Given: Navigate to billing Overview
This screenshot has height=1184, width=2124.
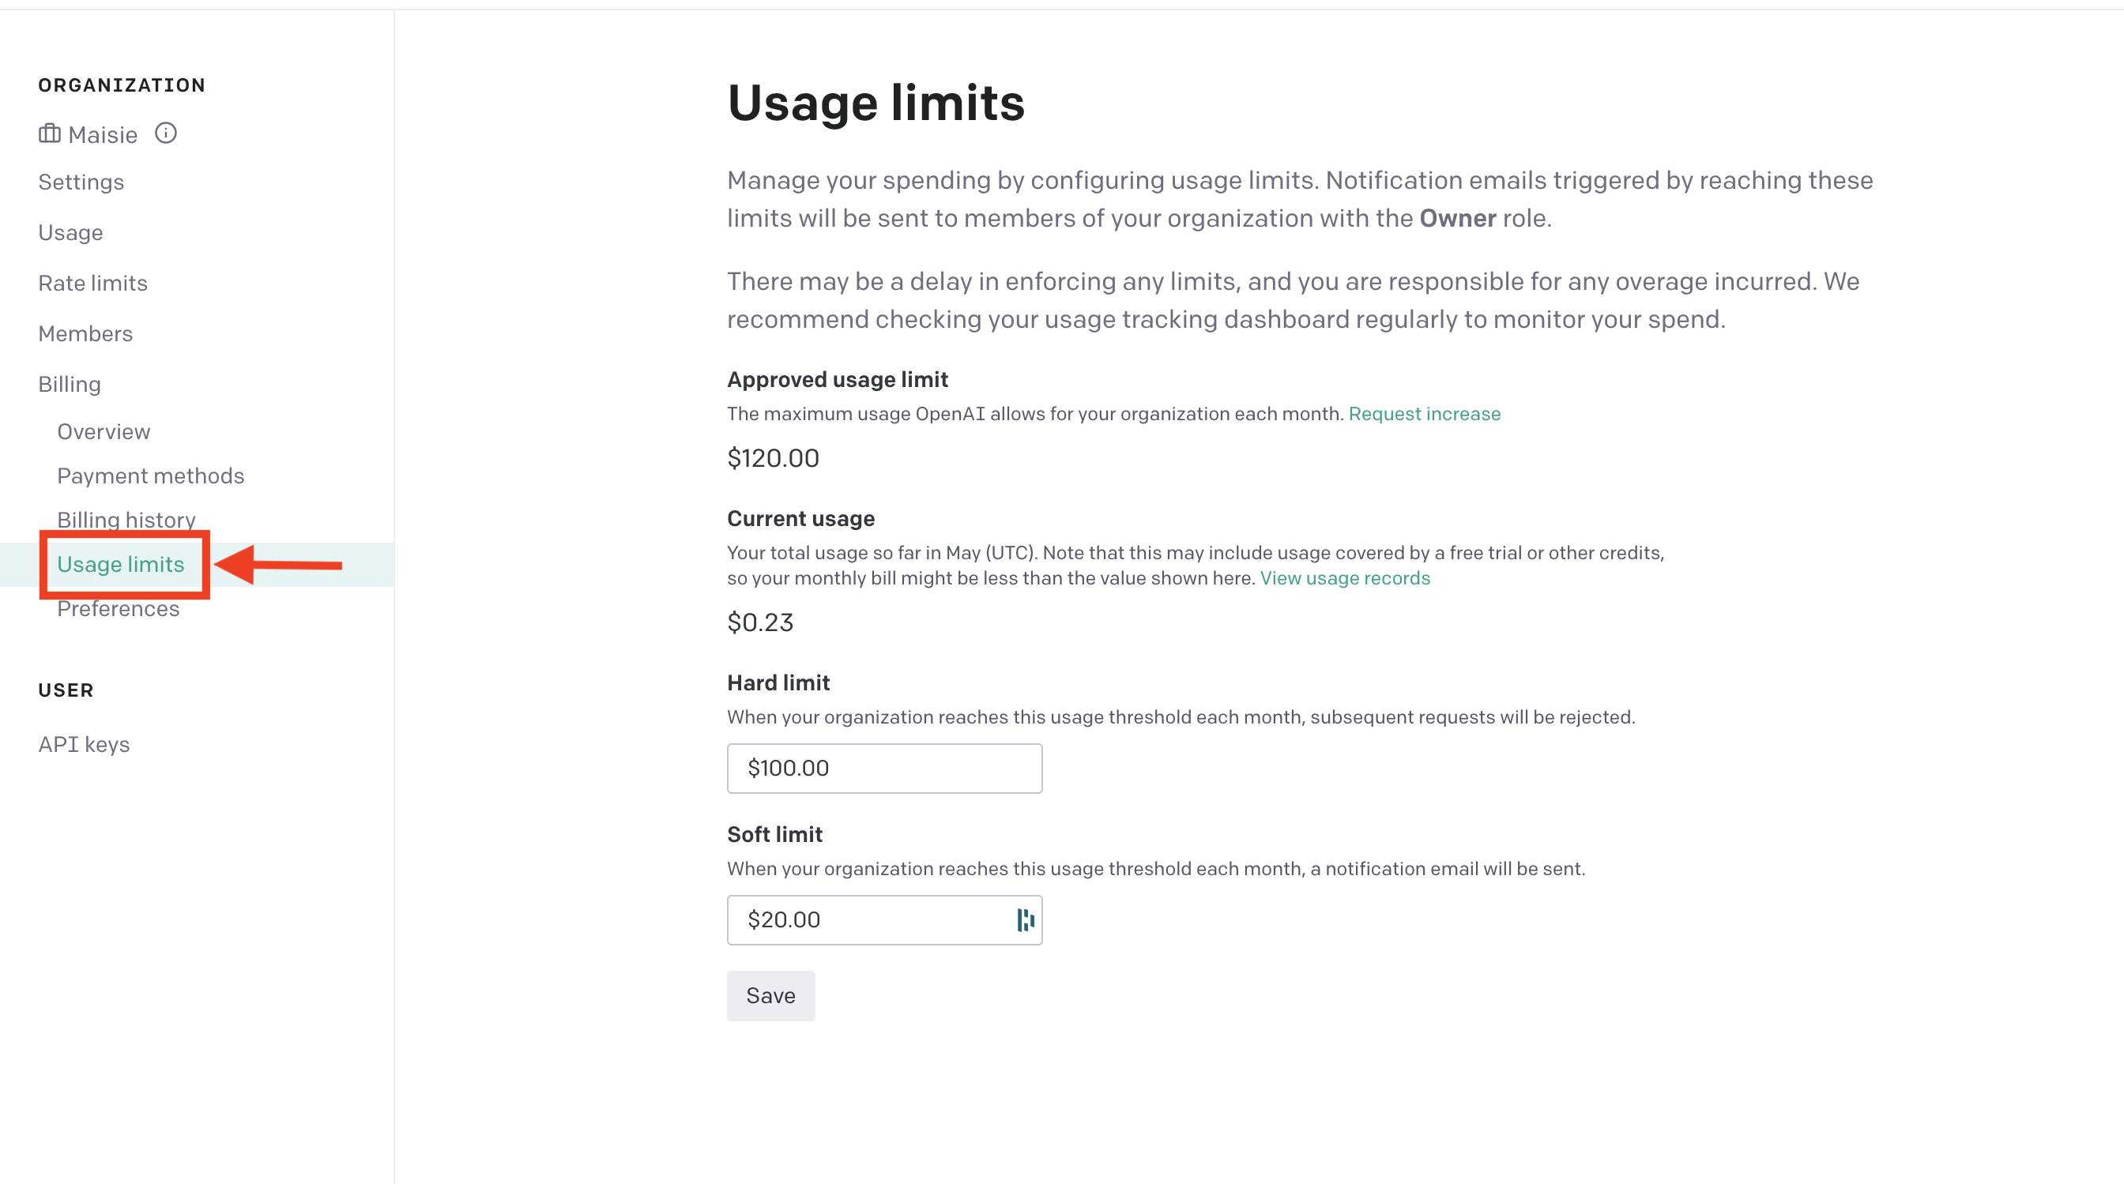Looking at the screenshot, I should point(103,432).
